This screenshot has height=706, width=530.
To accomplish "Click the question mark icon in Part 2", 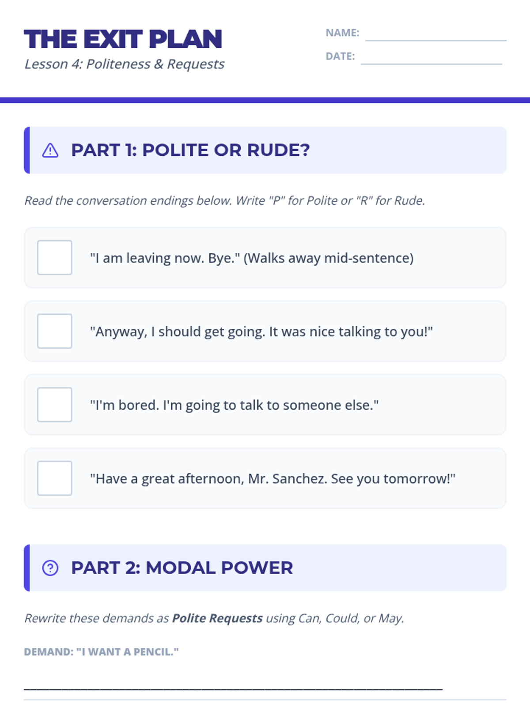I will pos(50,568).
